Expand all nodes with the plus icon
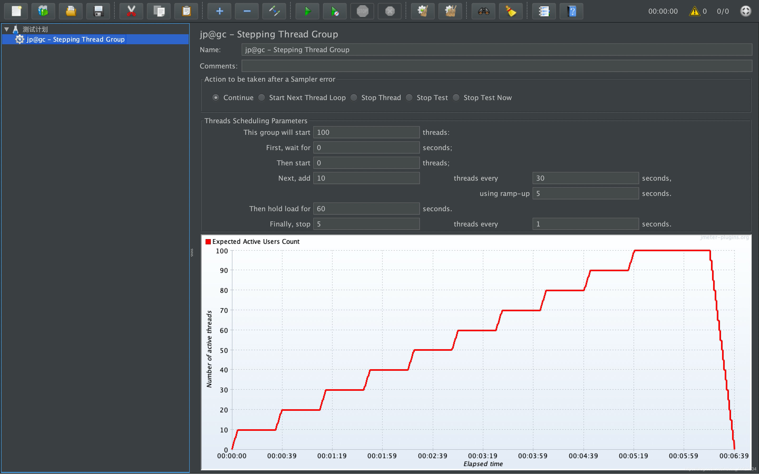759x474 pixels. pyautogui.click(x=220, y=11)
